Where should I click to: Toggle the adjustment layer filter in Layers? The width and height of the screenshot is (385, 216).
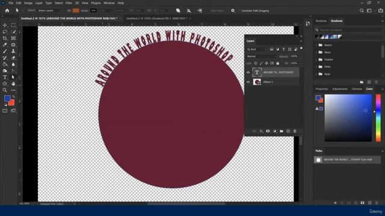277,49
